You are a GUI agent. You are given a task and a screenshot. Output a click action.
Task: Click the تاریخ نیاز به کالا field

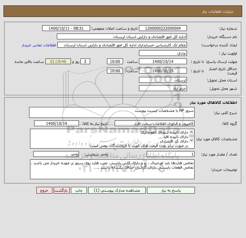(x=57, y=123)
